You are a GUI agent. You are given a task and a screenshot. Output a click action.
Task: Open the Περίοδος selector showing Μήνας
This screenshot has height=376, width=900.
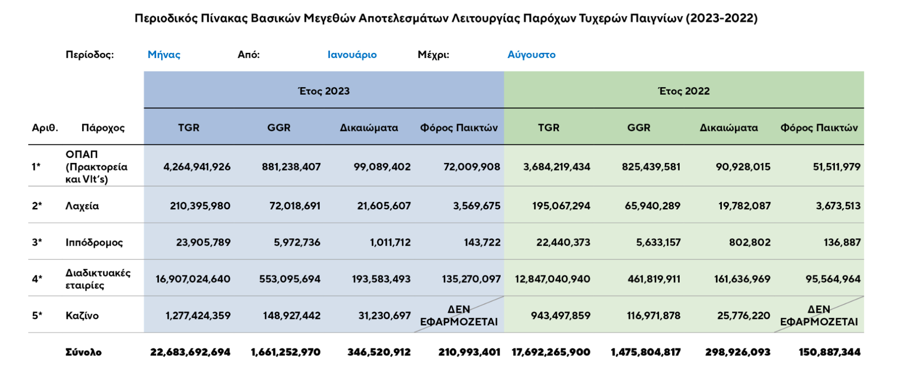point(164,55)
